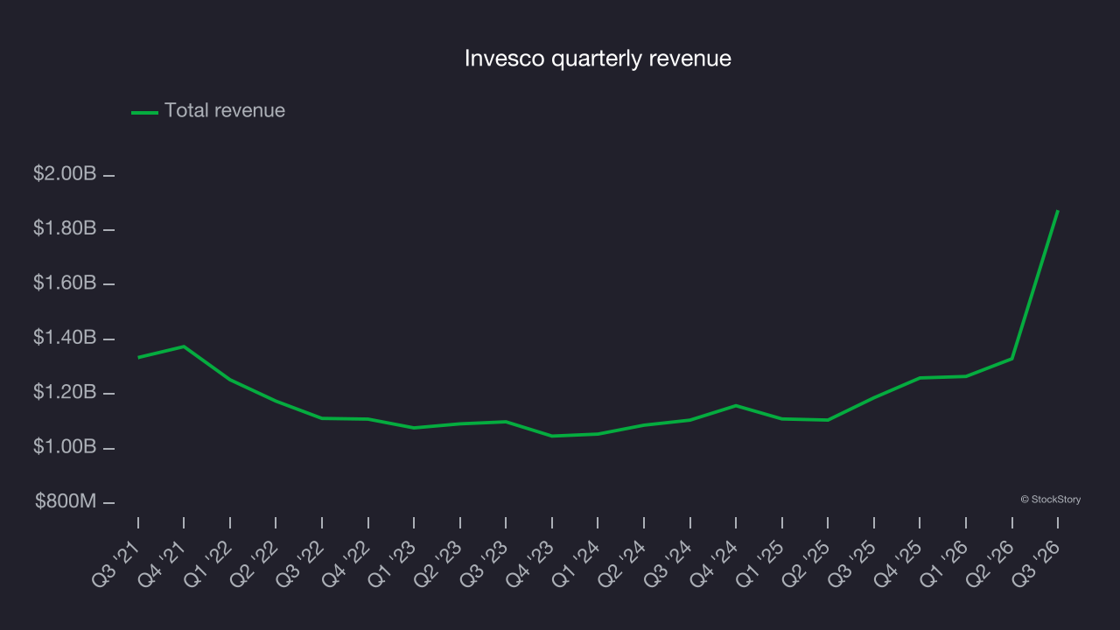Select the Q3 '22 x-axis label
This screenshot has width=1120, height=630.
(x=300, y=562)
